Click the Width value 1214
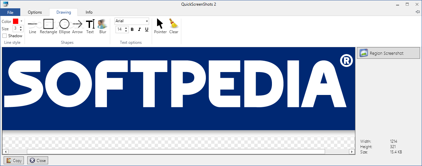This screenshot has height=166, width=422. 393,141
